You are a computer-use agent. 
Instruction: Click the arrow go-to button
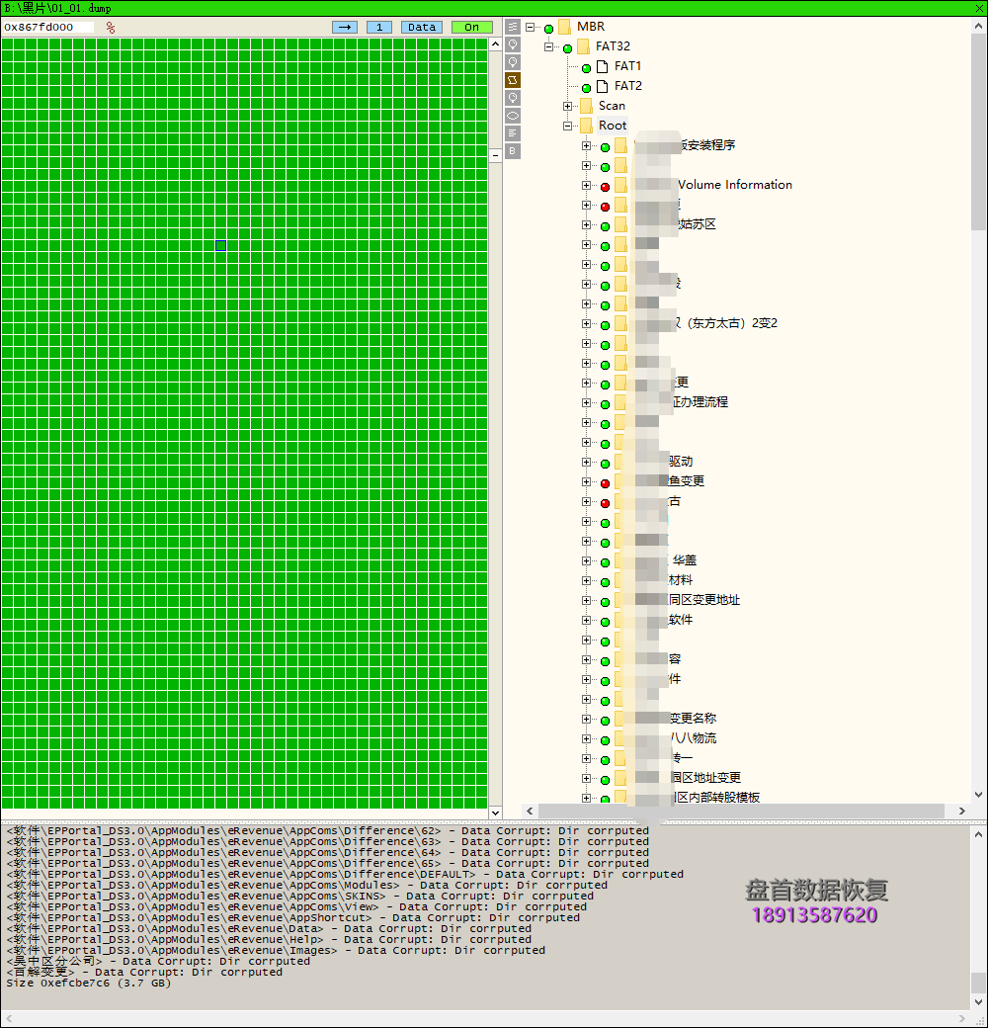tap(345, 27)
